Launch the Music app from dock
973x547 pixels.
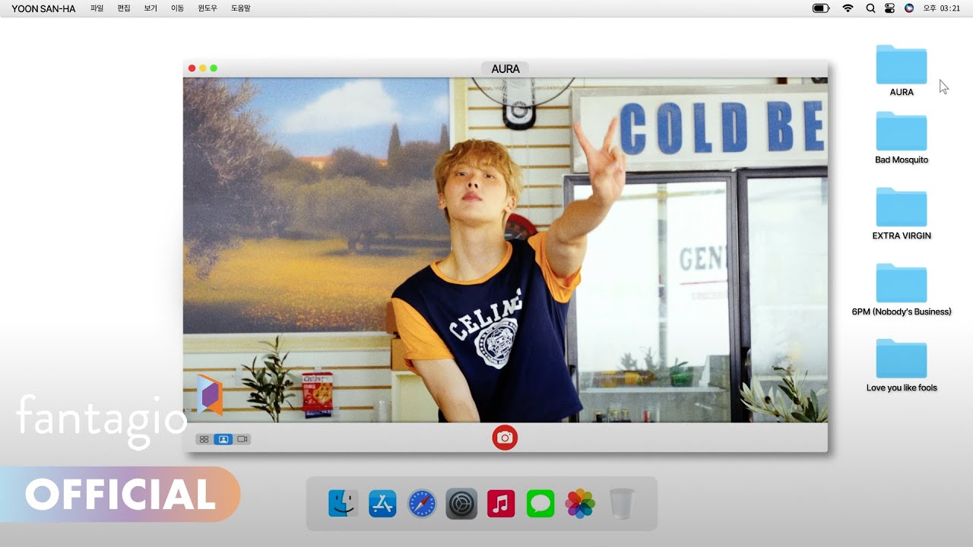[501, 503]
